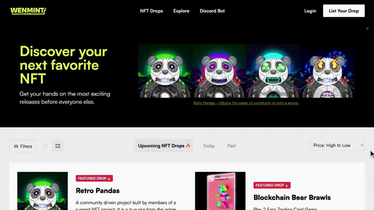Open the Retro Pandas caption link

(x=246, y=103)
